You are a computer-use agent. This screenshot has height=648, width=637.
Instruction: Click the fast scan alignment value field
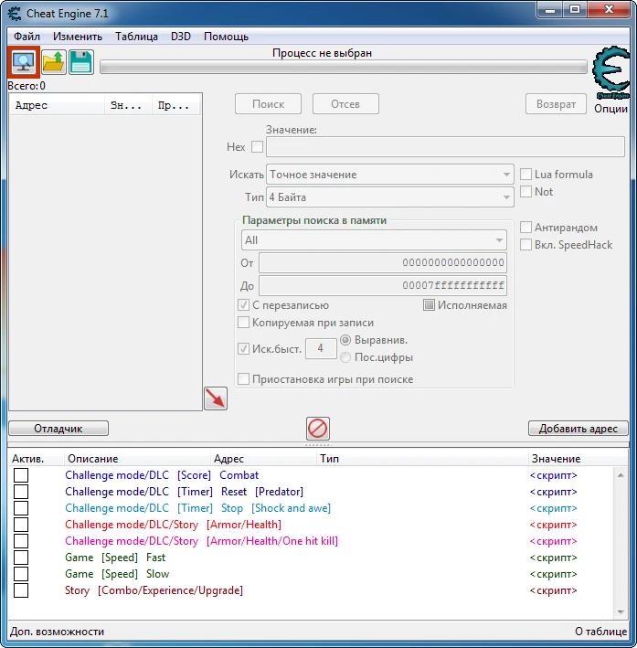coord(321,349)
